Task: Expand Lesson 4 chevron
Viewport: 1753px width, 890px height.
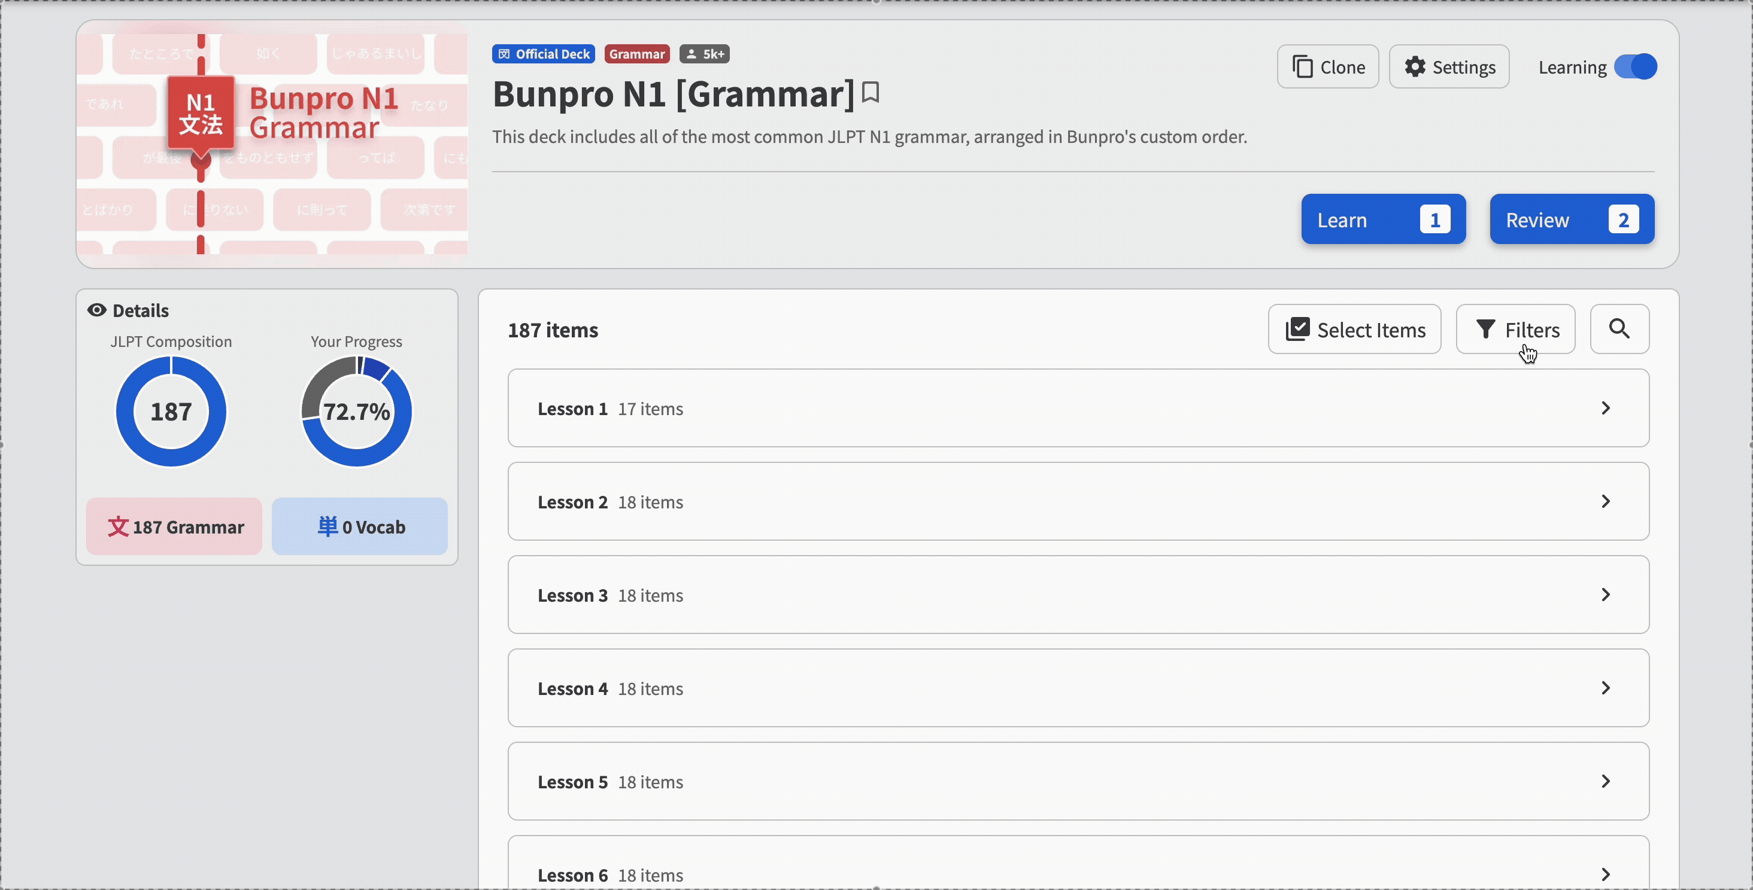Action: (1605, 687)
